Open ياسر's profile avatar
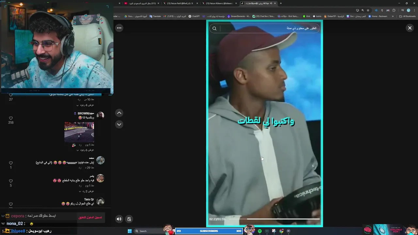The height and width of the screenshot is (235, 418). [x=100, y=178]
